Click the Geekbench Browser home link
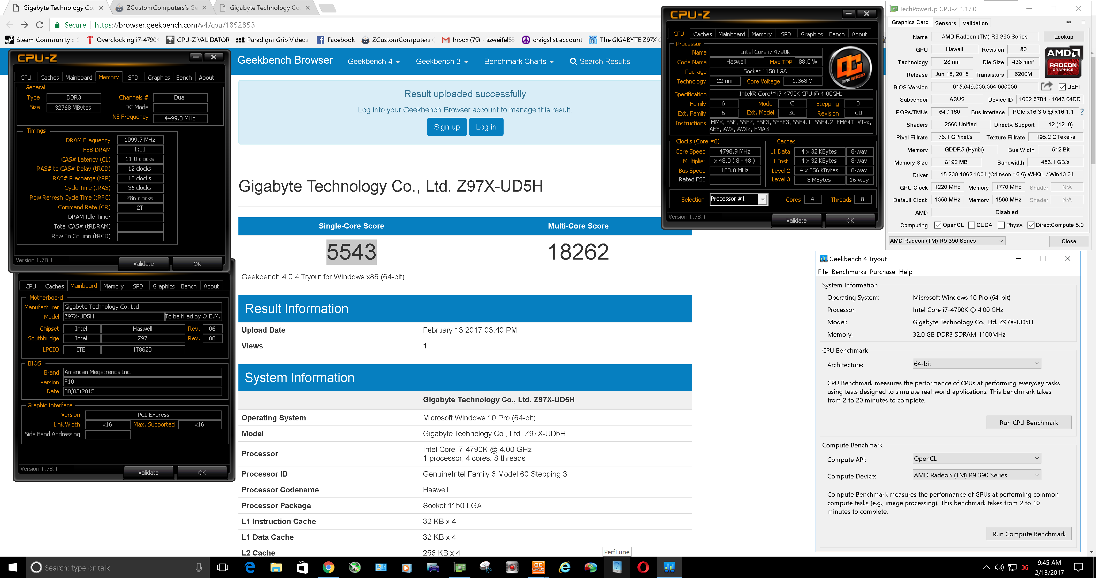The height and width of the screenshot is (578, 1096). coord(285,60)
